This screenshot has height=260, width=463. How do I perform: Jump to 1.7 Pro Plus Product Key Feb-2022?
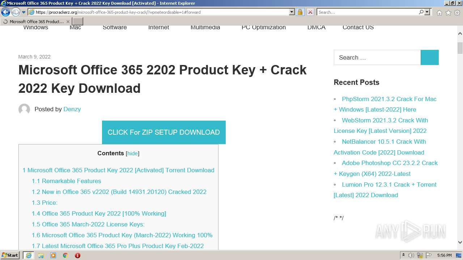pos(118,246)
